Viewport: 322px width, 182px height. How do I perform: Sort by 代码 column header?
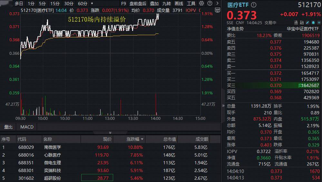pyautogui.click(x=22, y=139)
